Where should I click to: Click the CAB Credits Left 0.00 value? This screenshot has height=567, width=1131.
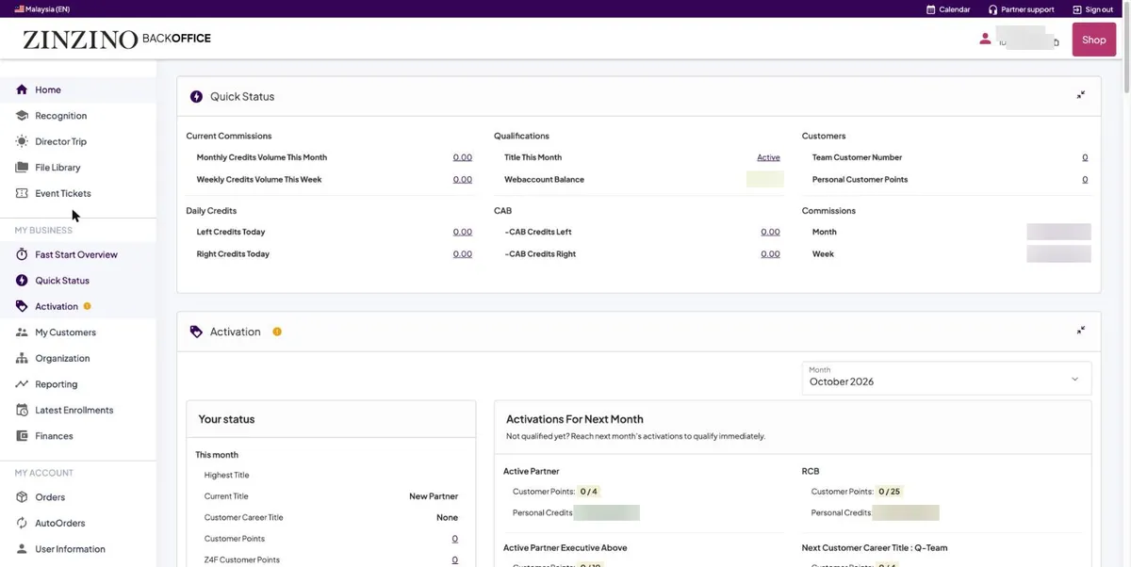click(770, 232)
